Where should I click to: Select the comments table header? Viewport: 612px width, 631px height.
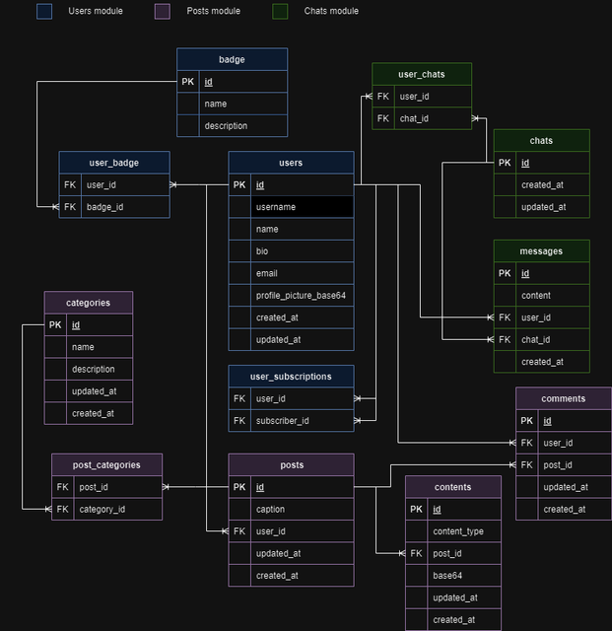[x=564, y=398]
